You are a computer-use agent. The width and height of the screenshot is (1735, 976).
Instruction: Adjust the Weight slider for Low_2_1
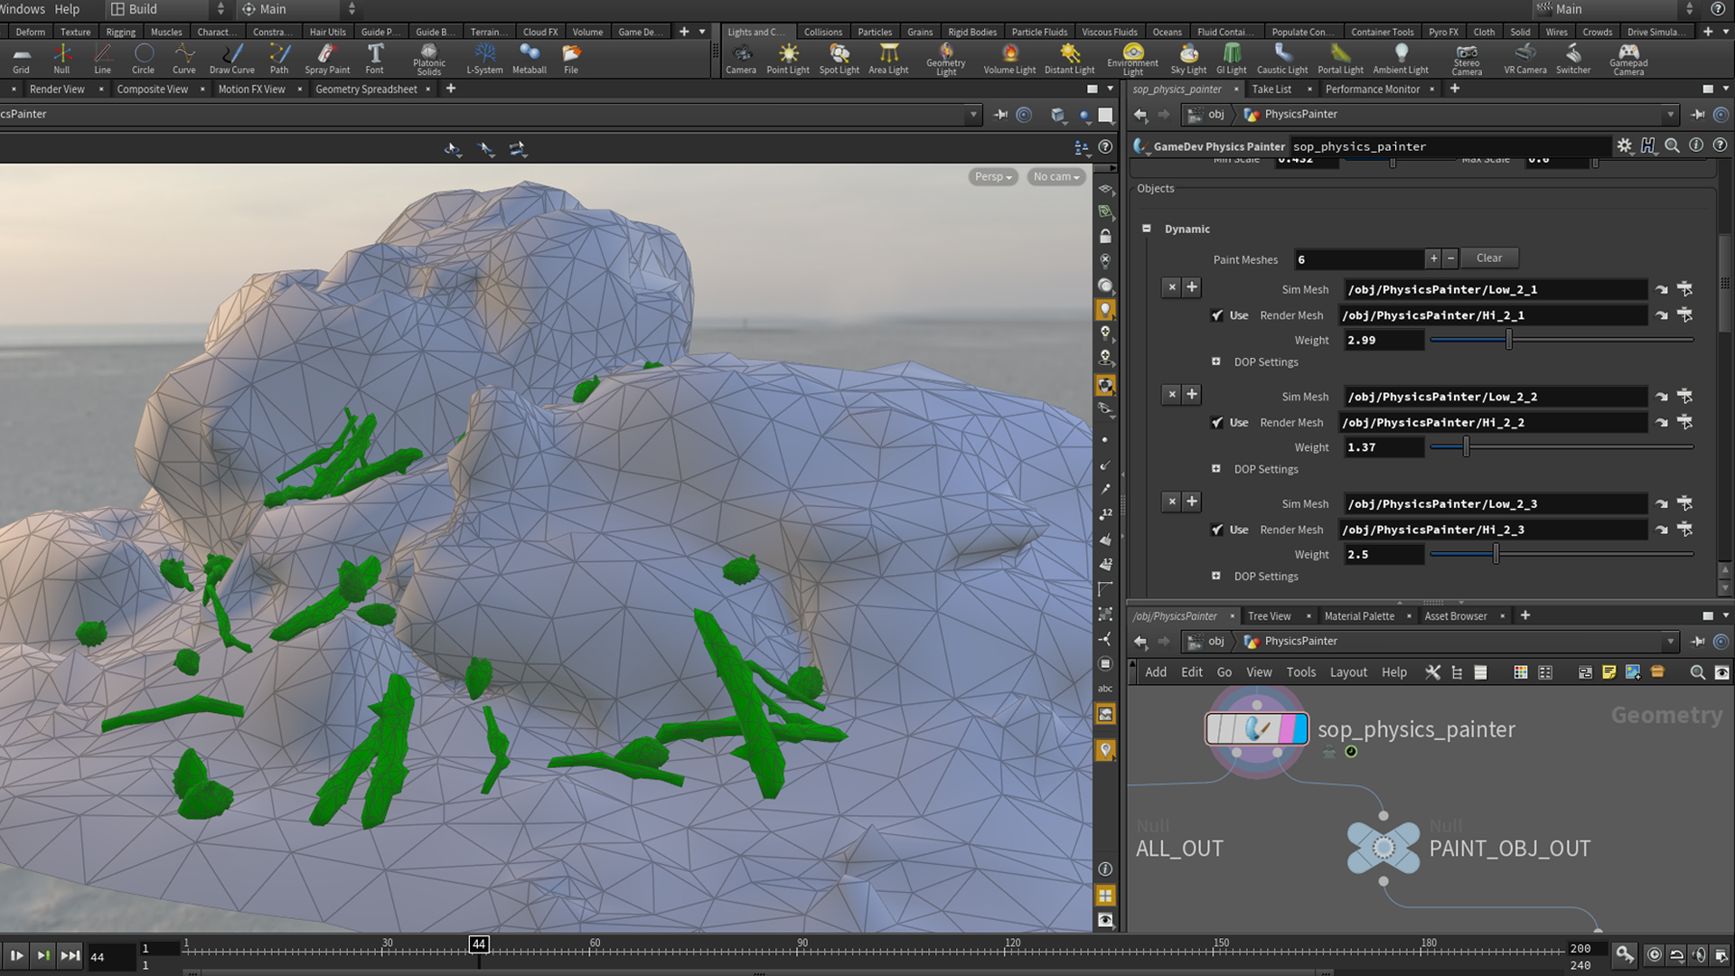tap(1508, 341)
